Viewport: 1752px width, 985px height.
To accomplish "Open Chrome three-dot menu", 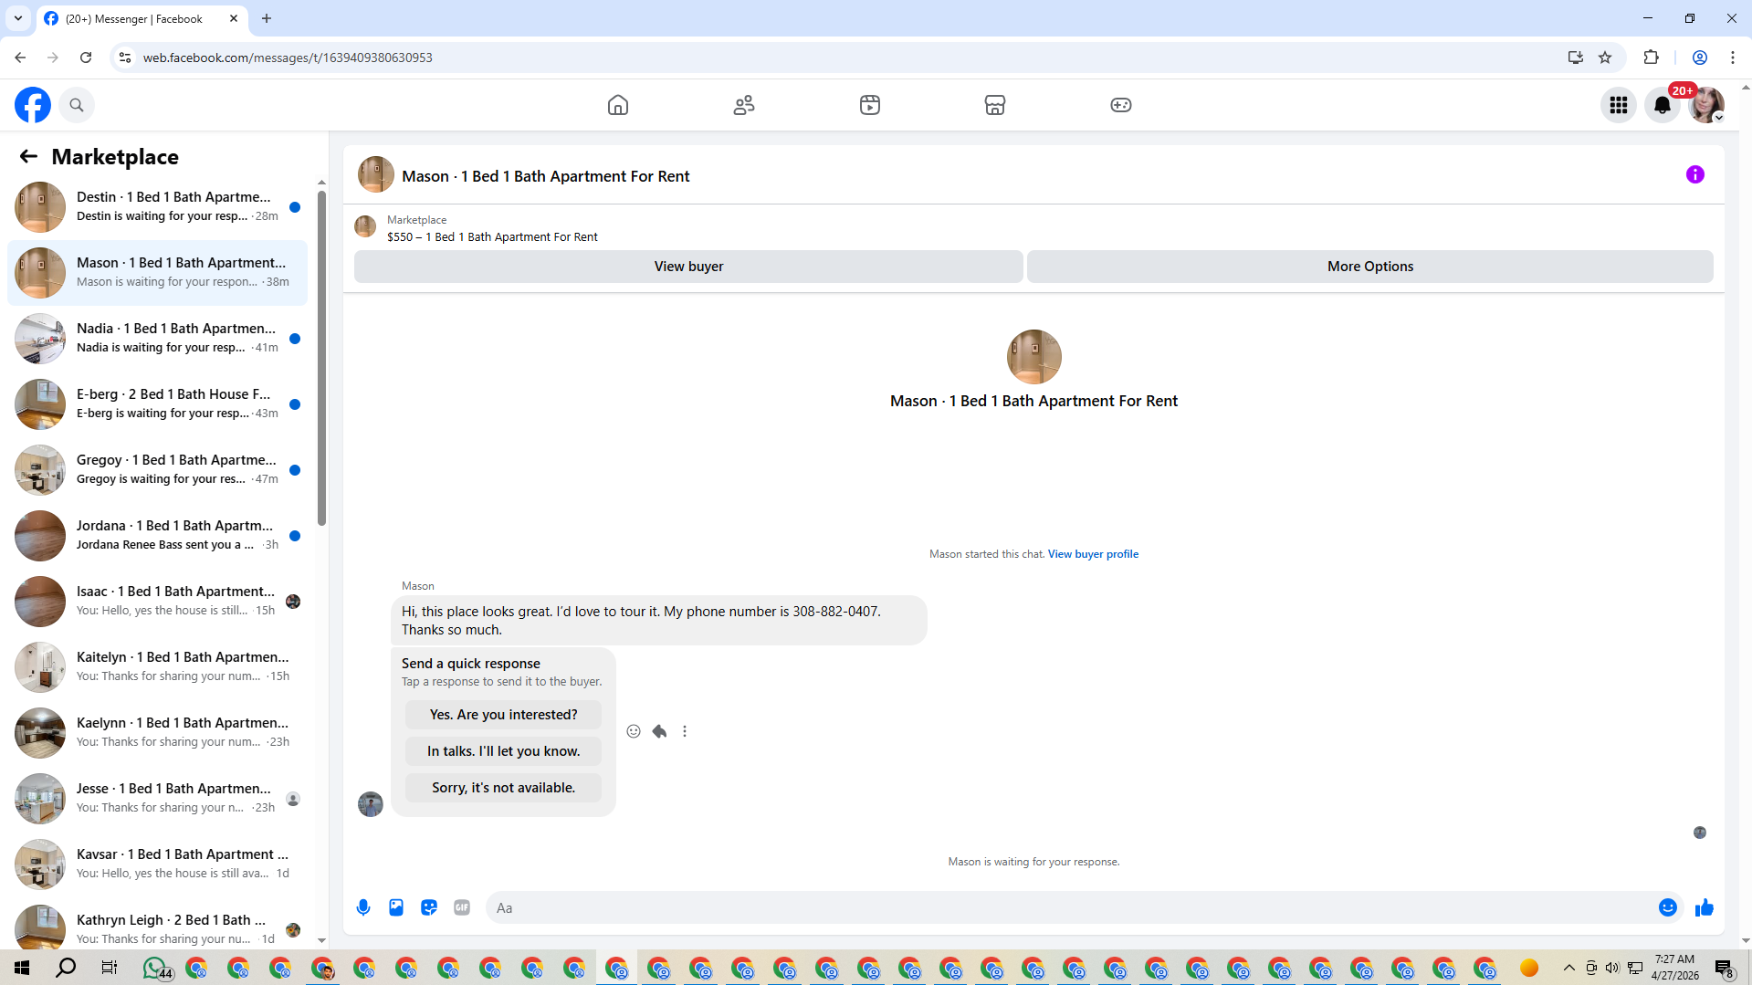I will [x=1733, y=58].
